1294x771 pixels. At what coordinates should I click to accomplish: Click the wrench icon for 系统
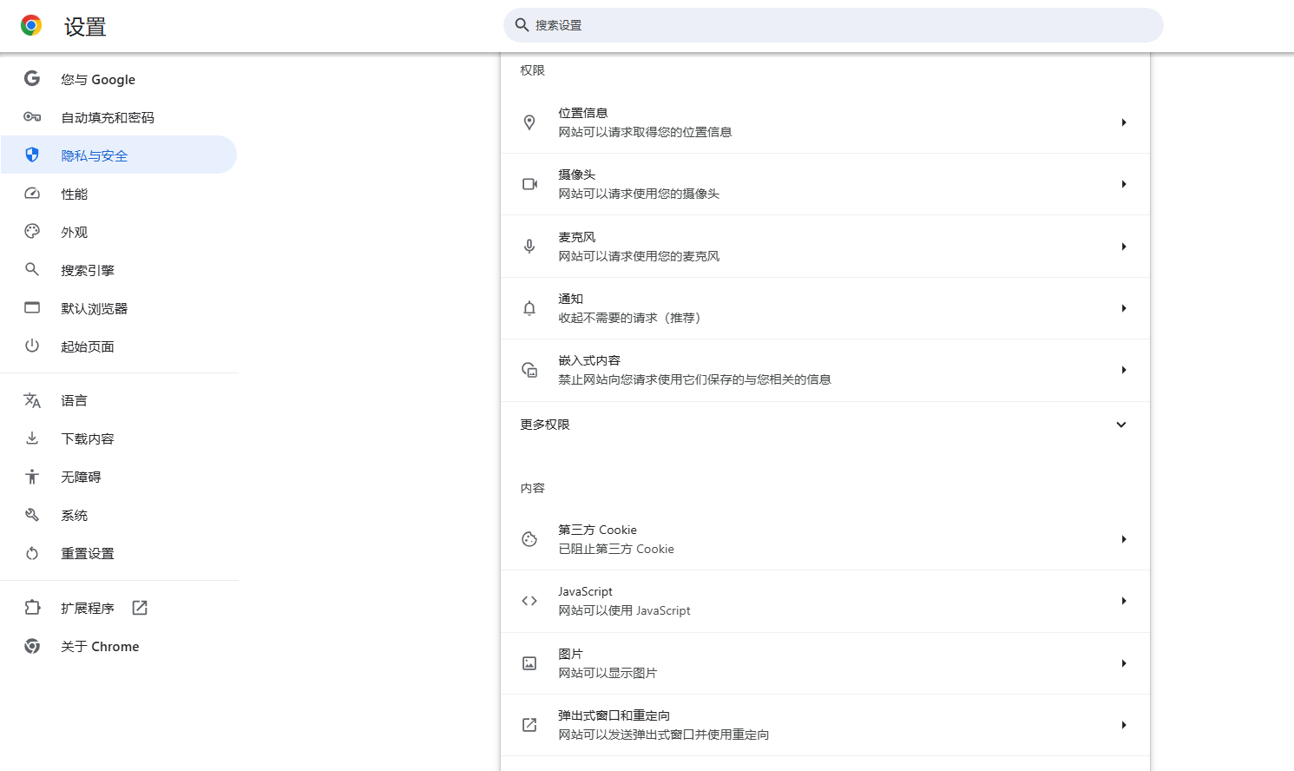click(x=32, y=515)
